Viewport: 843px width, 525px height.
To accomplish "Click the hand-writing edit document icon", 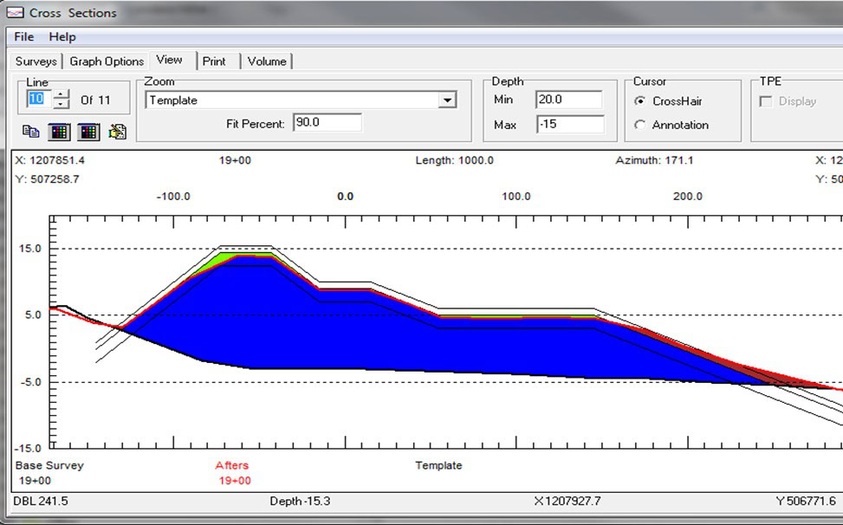I will point(117,131).
